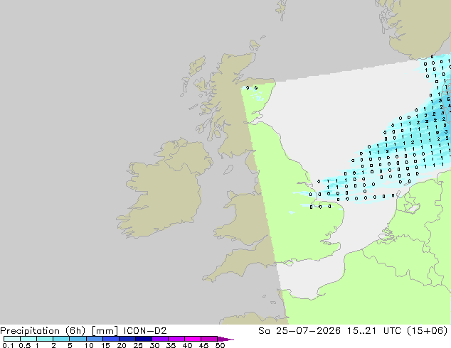Click the date 'Sa 25-07-2026'
451x348 pixels.
(x=299, y=331)
